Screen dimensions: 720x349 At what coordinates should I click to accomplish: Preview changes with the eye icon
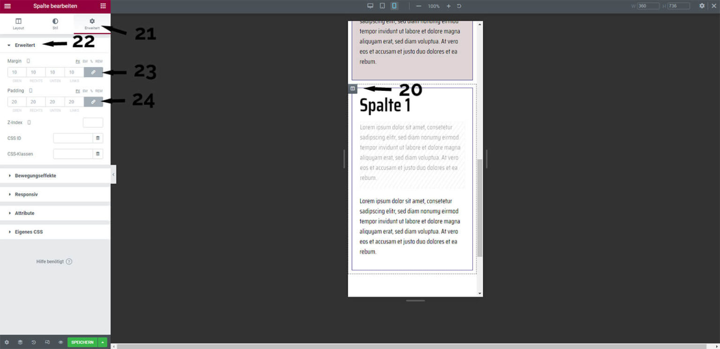click(60, 342)
